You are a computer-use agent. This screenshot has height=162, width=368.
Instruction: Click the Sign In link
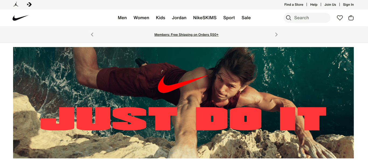[x=348, y=4]
